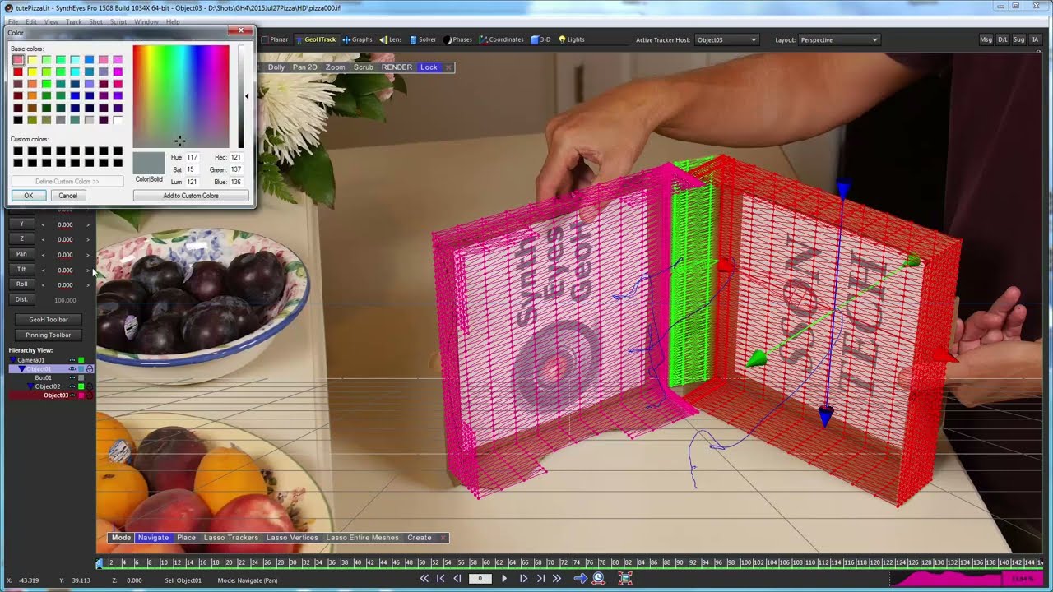Collapse Object02 in hierarchy
1053x592 pixels.
click(30, 386)
